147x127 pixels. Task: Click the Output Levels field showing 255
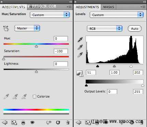click(x=138, y=92)
